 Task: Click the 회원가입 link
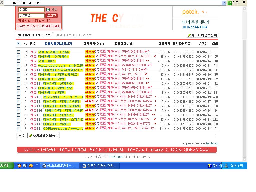tap(24, 20)
